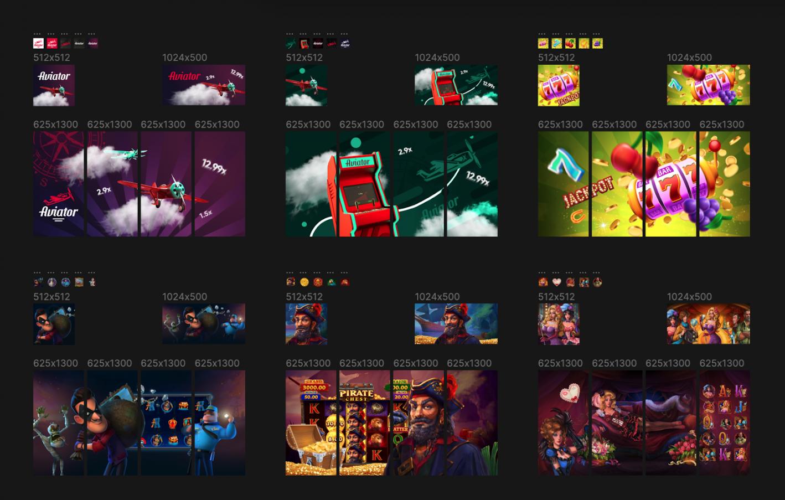This screenshot has width=785, height=500.
Task: Open the cabaret ladies 1024x500 banner
Action: click(709, 324)
